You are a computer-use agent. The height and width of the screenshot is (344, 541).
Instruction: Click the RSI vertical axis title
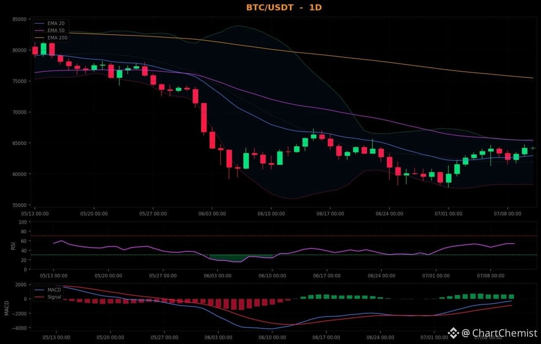13,246
